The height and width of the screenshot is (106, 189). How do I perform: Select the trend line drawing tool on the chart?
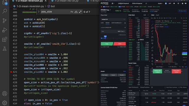152,25
